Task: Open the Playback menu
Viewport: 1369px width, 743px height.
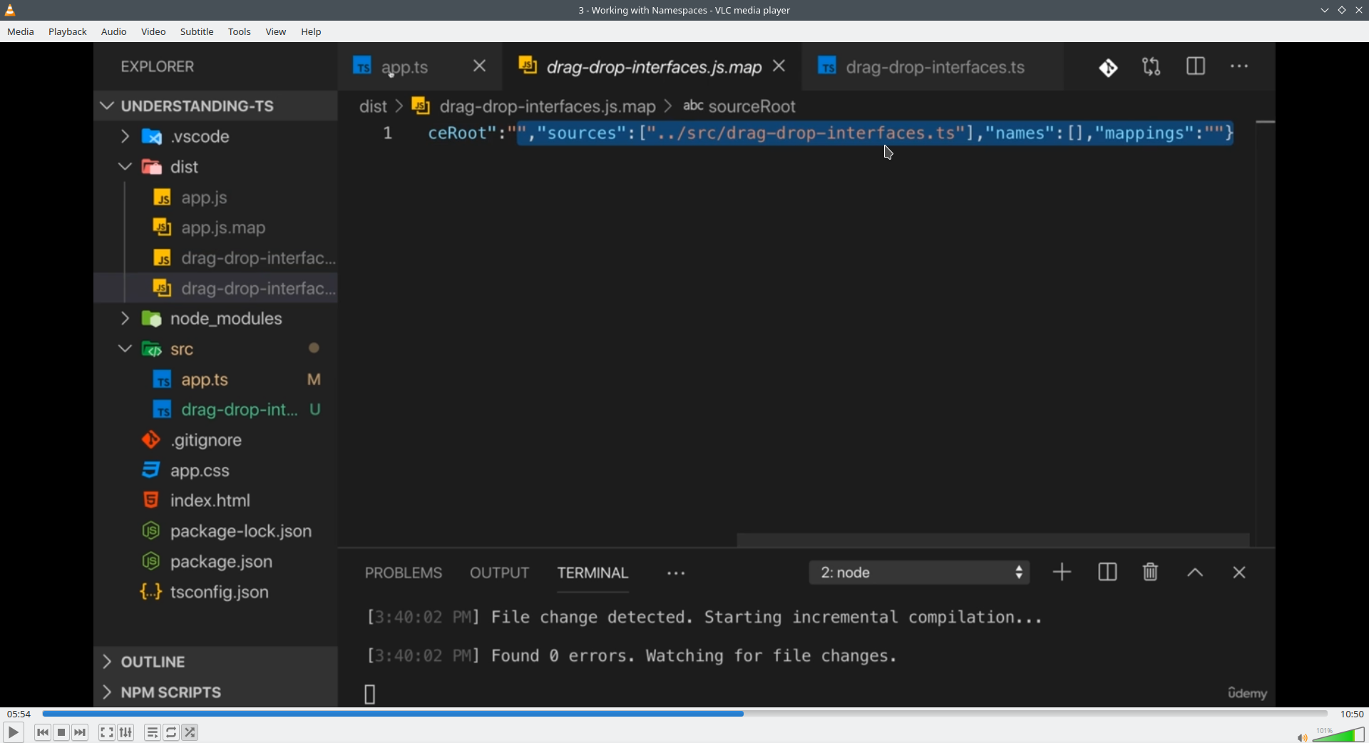Action: [x=68, y=31]
